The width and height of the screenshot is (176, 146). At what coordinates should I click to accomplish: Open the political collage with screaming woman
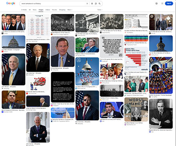tap(112, 71)
